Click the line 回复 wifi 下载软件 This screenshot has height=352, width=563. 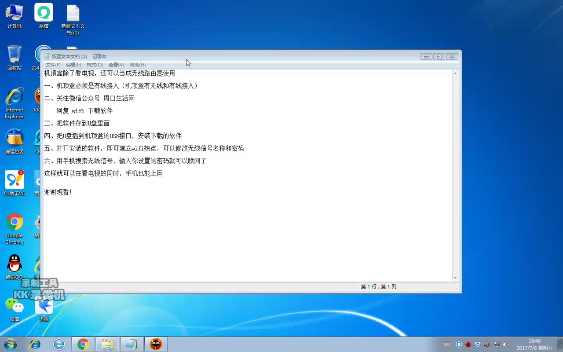[x=84, y=111]
